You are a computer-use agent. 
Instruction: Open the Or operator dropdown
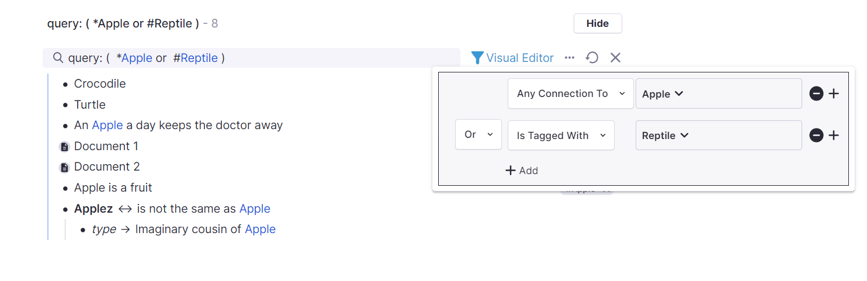(478, 135)
